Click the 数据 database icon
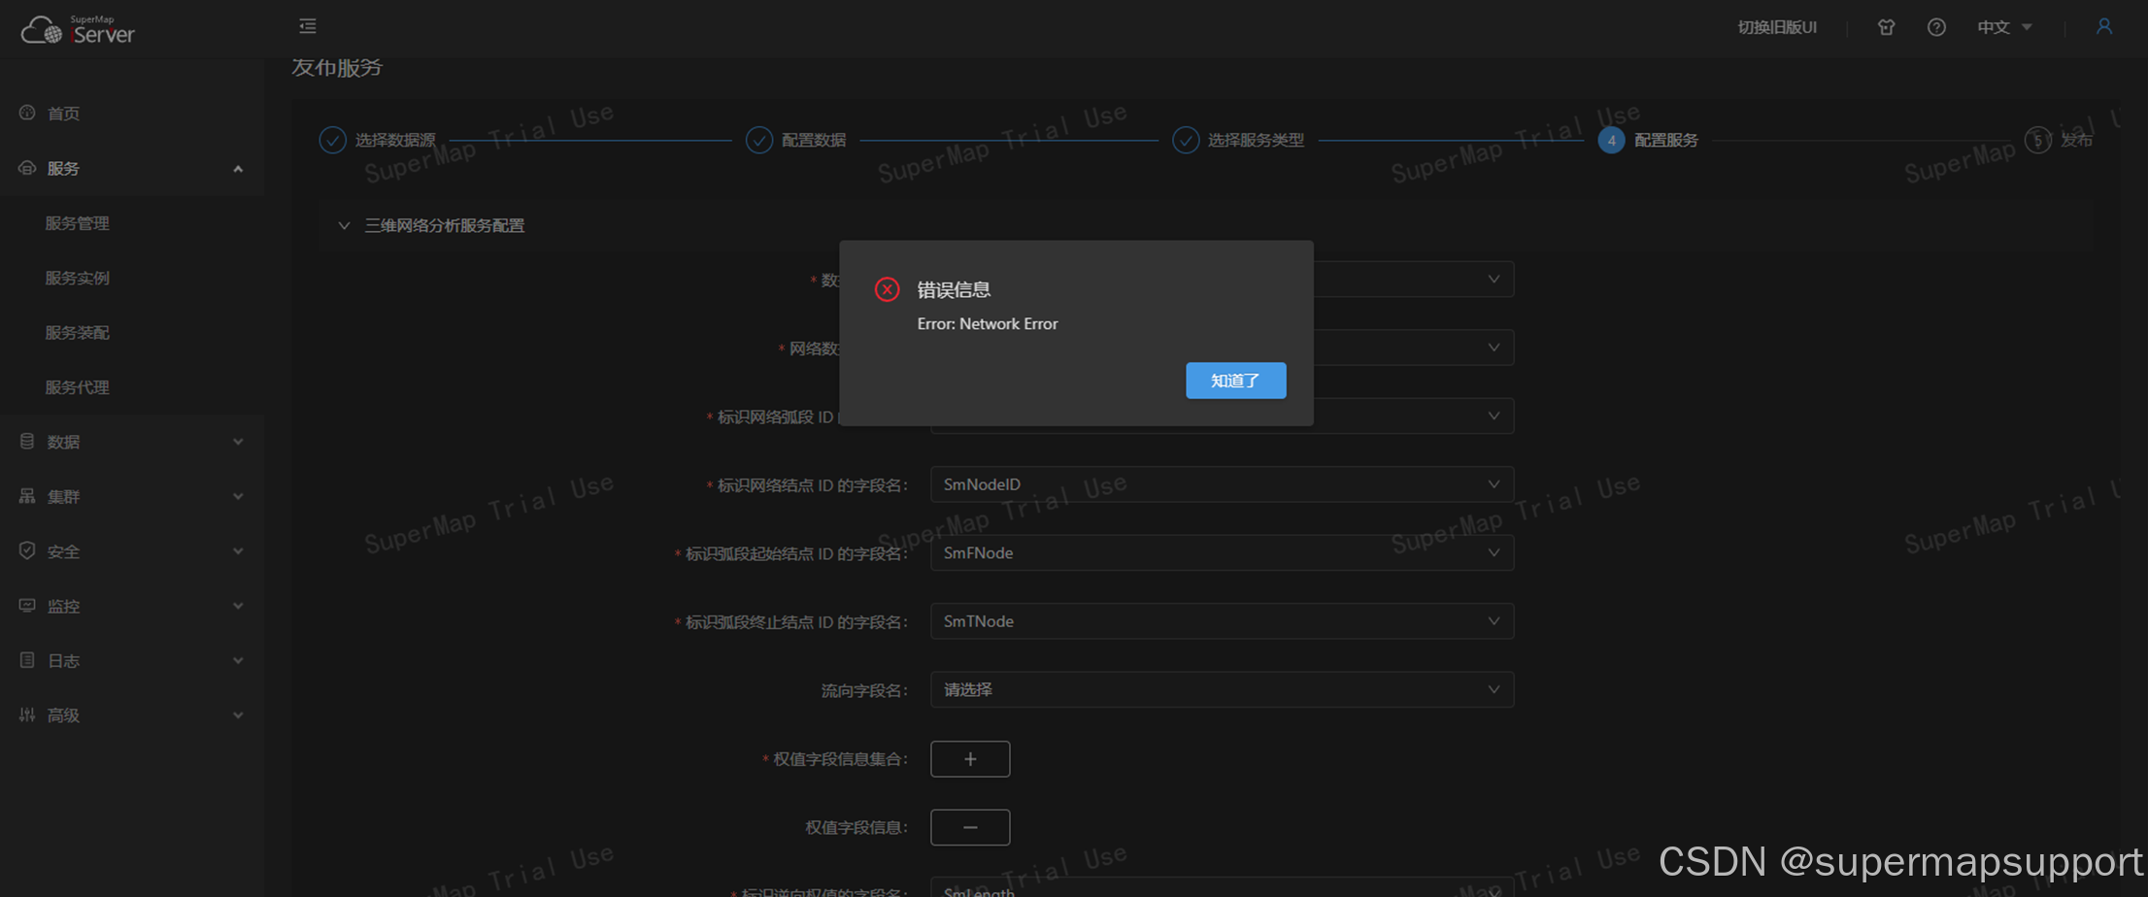Viewport: 2148px width, 897px height. click(x=26, y=441)
